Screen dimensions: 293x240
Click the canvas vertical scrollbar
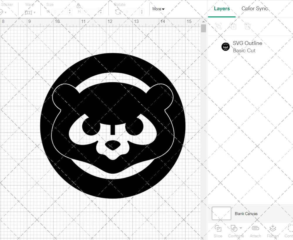(x=203, y=28)
